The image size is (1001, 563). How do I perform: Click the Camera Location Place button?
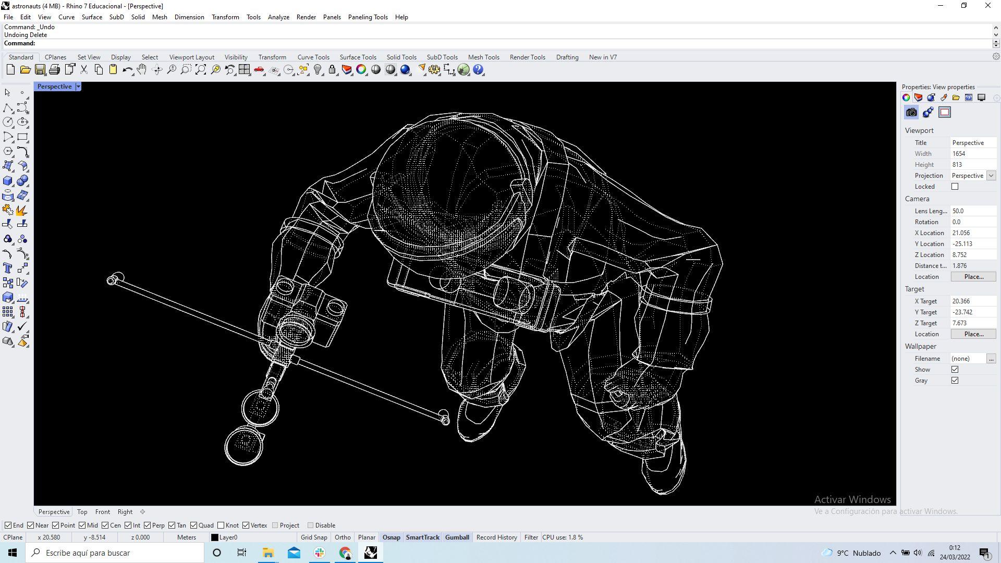coord(973,277)
